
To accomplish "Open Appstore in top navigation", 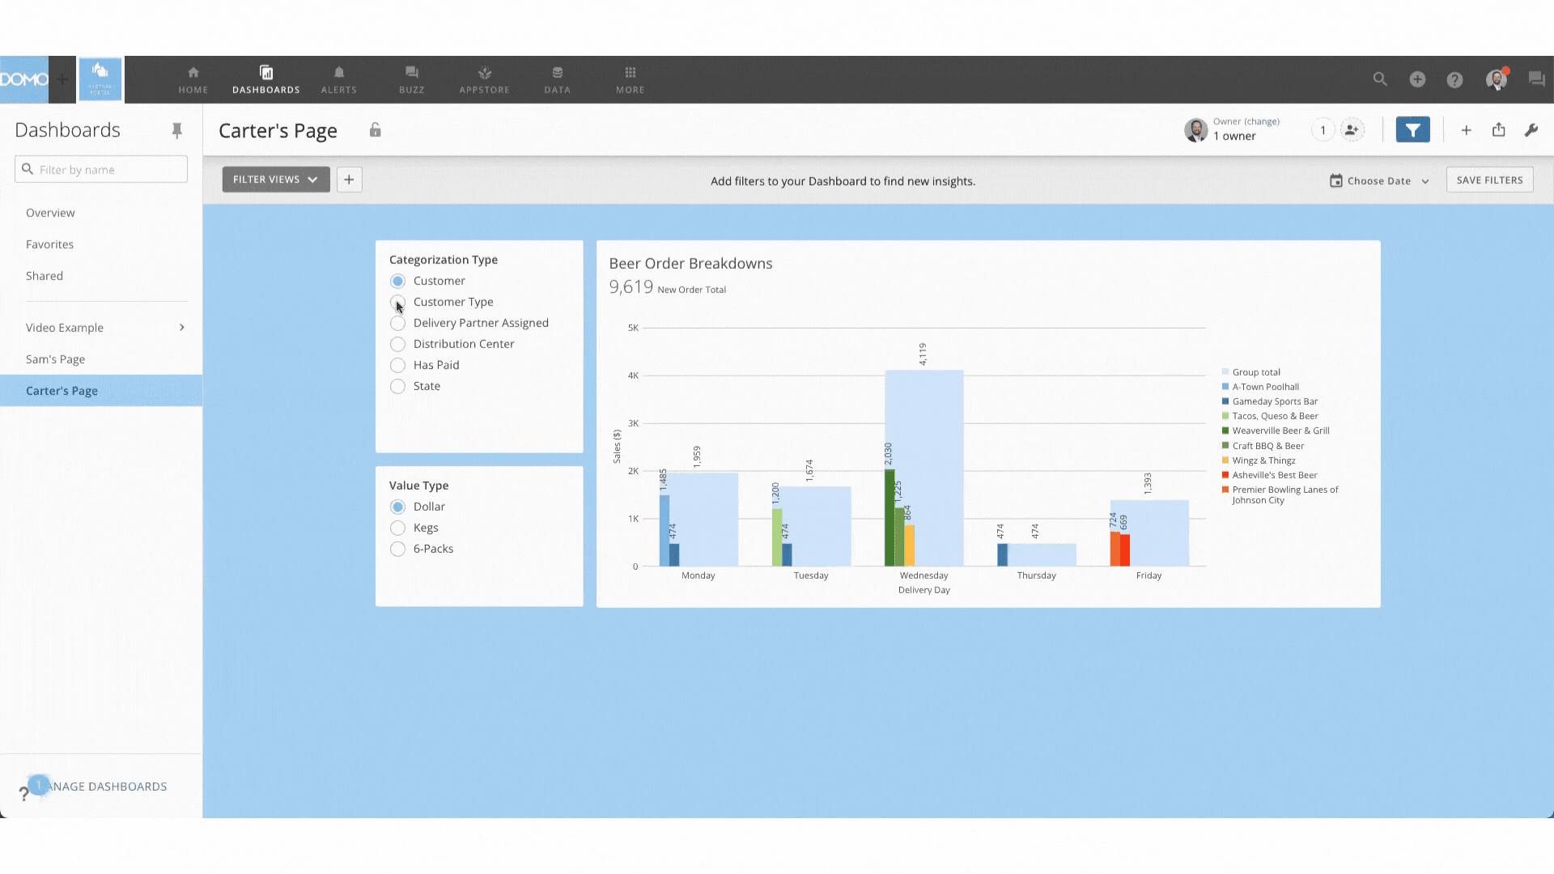I will pyautogui.click(x=485, y=79).
